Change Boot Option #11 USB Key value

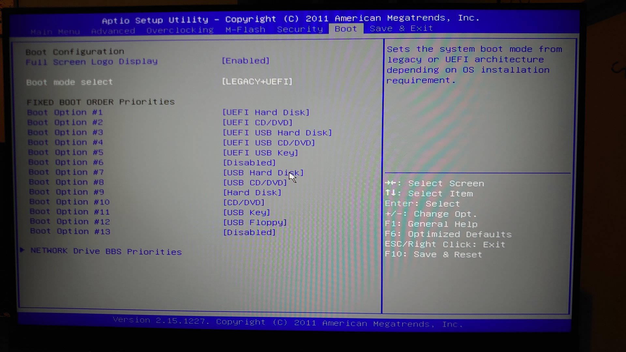point(247,213)
